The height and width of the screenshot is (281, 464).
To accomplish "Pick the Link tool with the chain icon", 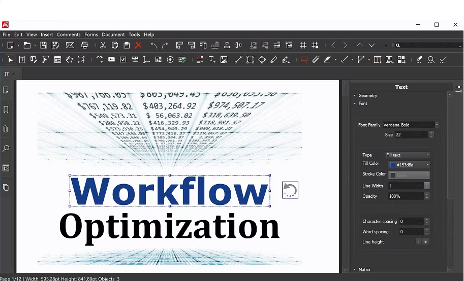I will pos(100,60).
